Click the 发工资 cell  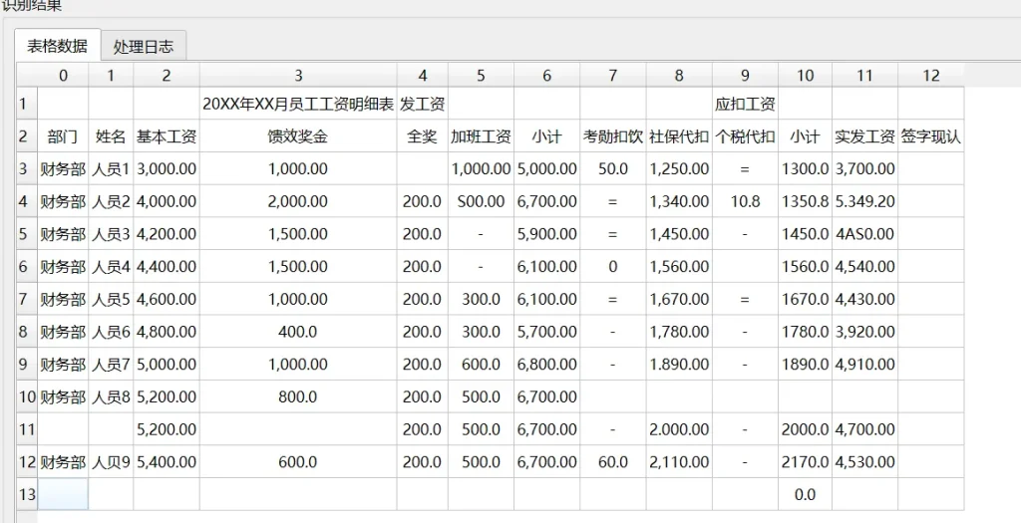click(x=422, y=104)
